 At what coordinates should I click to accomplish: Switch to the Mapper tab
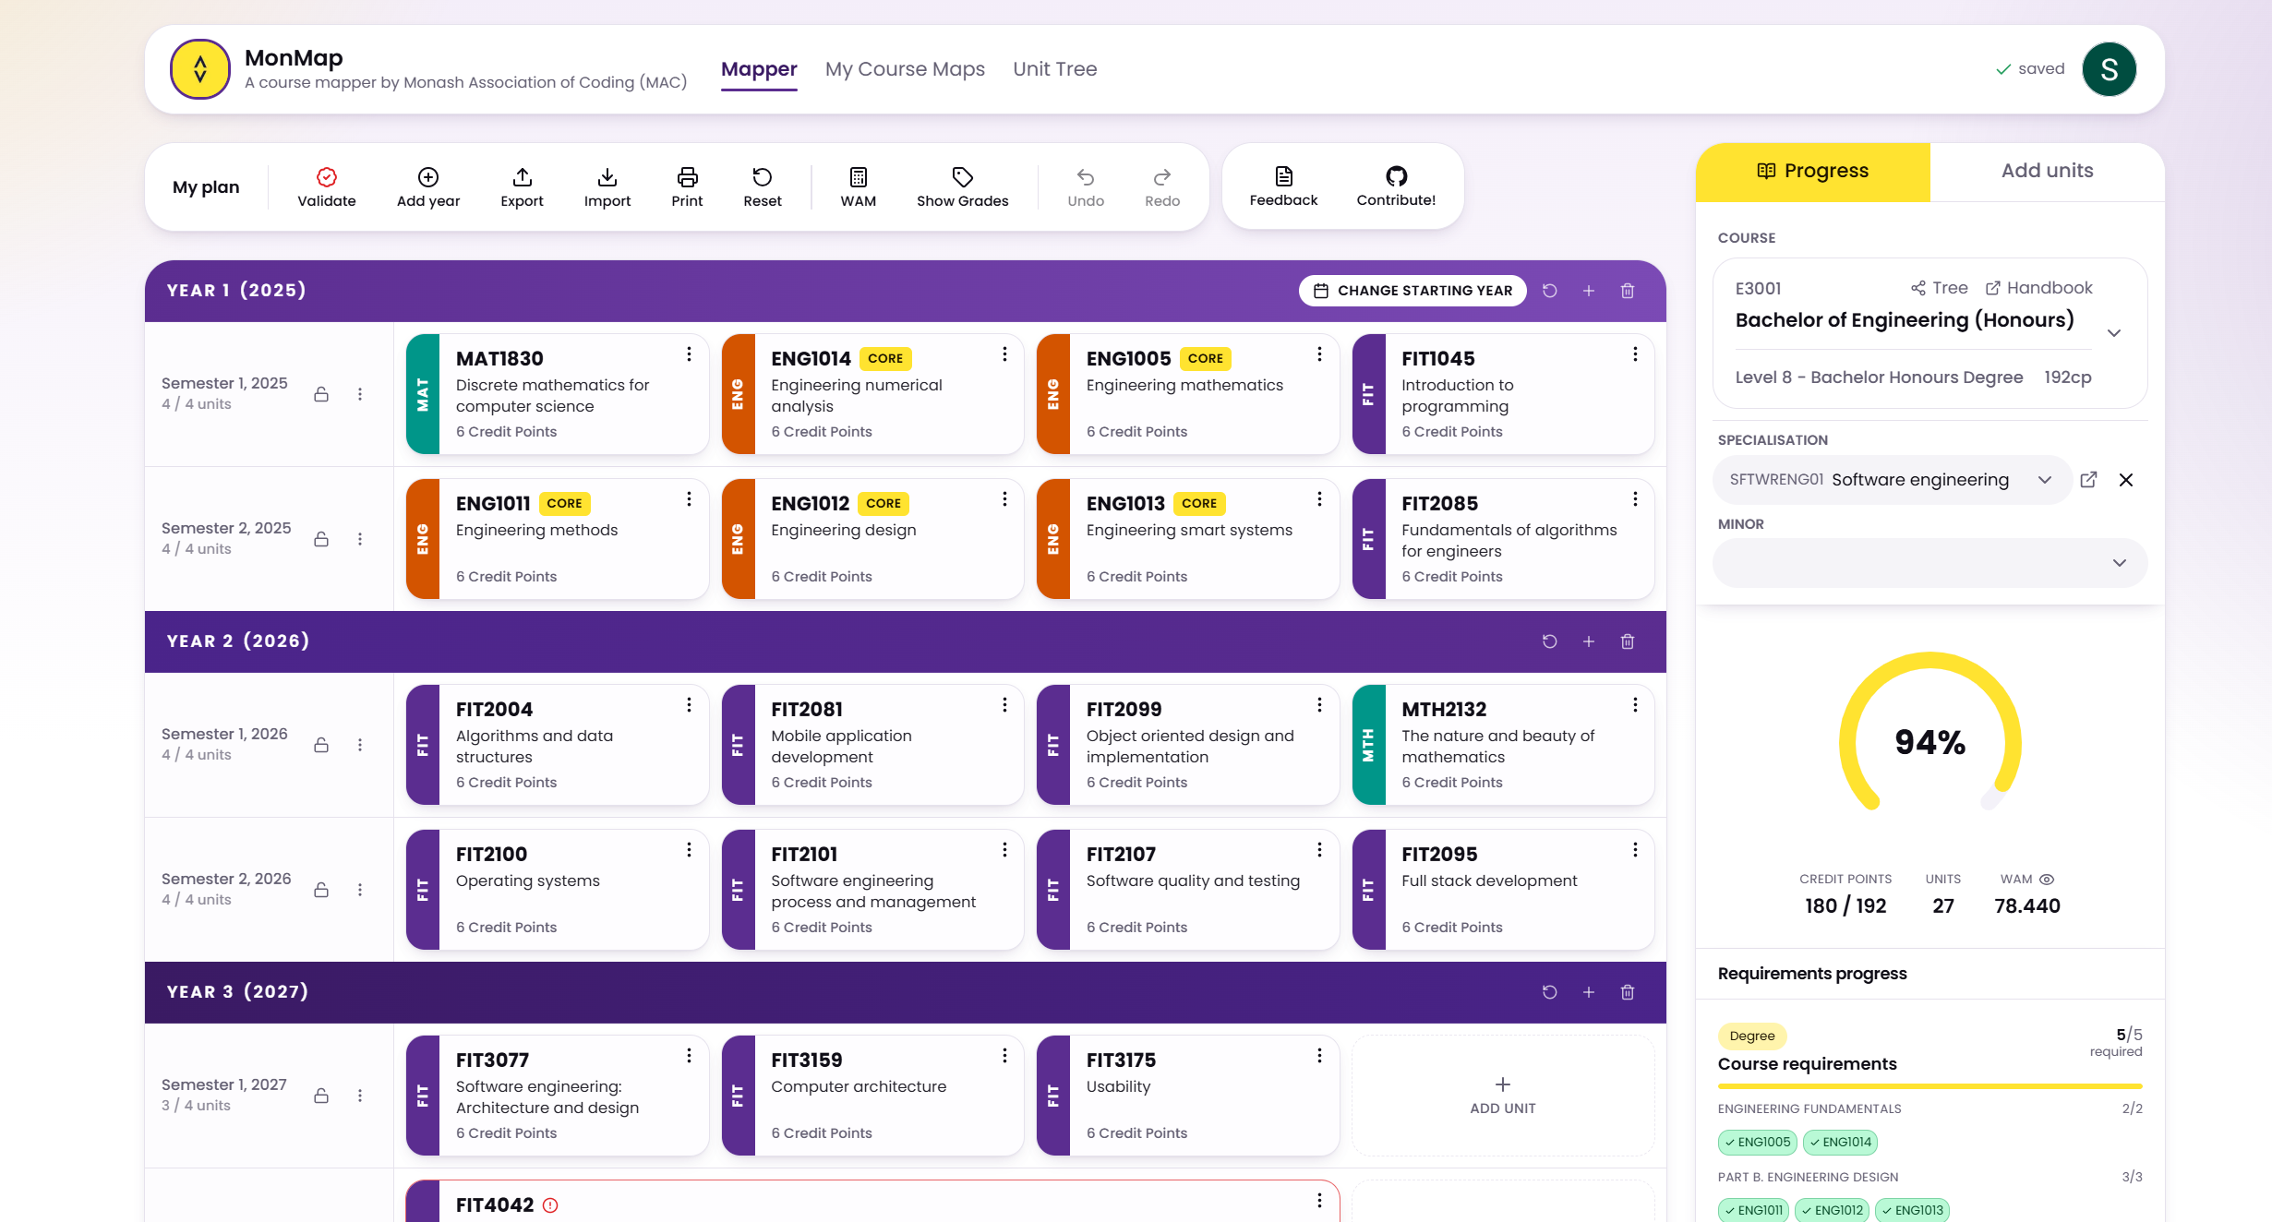(759, 69)
